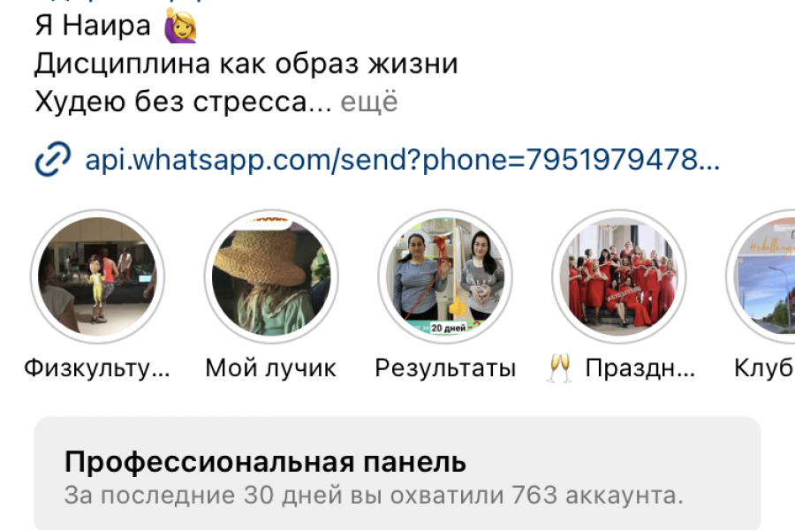
Task: Open the red dresses highlight circle
Action: point(619,276)
